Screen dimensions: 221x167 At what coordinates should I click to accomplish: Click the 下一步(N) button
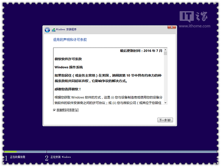pos(165,120)
